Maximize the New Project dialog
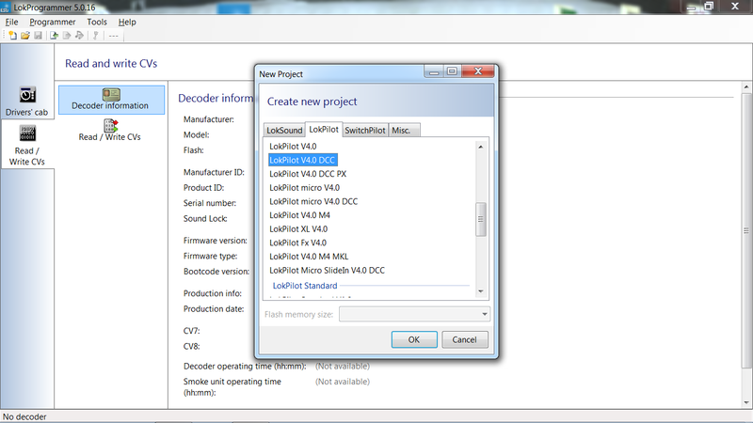Image resolution: width=753 pixels, height=423 pixels. click(x=452, y=71)
